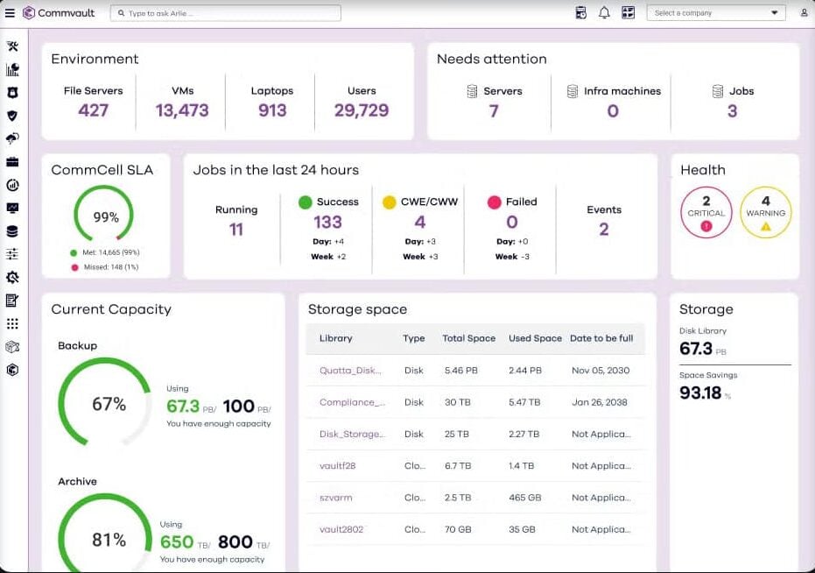Open the 2 Critical health circle
Viewport: 815px width, 573px height.
pos(706,212)
